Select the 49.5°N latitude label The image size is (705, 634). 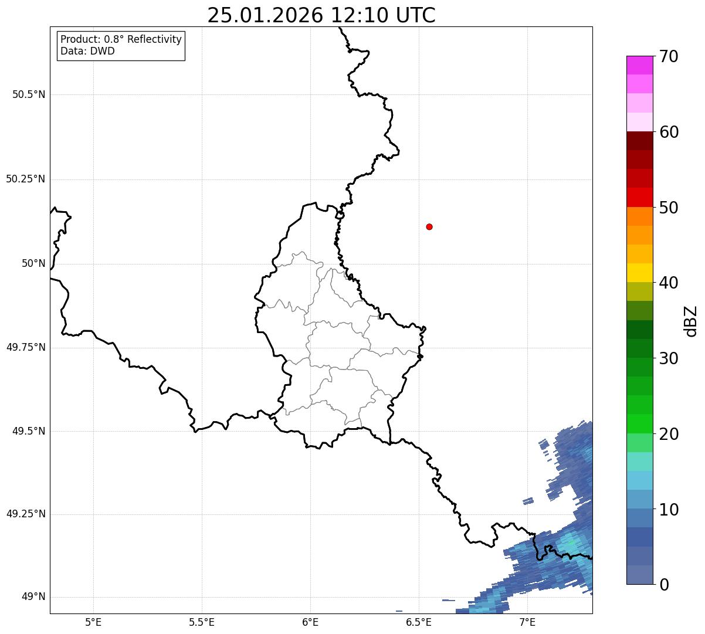coord(29,431)
